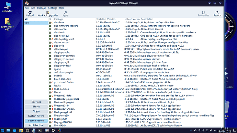This screenshot has height=133, width=237.
Task: Click the orange supported icon for alsa-topology-conf
Action: click(x=52, y=39)
